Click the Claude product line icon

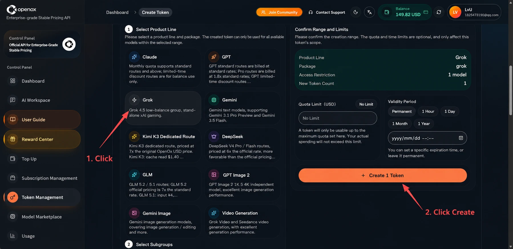click(x=134, y=57)
